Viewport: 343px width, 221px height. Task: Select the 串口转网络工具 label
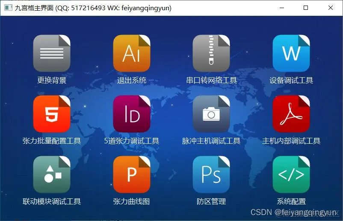click(211, 80)
